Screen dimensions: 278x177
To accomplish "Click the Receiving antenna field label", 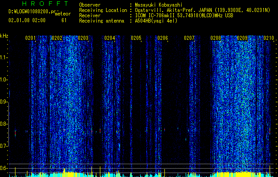I will pyautogui.click(x=102, y=21).
